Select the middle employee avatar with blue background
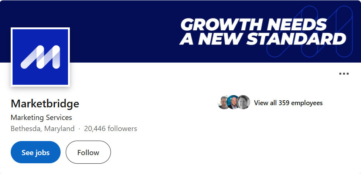Screen dimensions: 361x174 click(x=234, y=103)
